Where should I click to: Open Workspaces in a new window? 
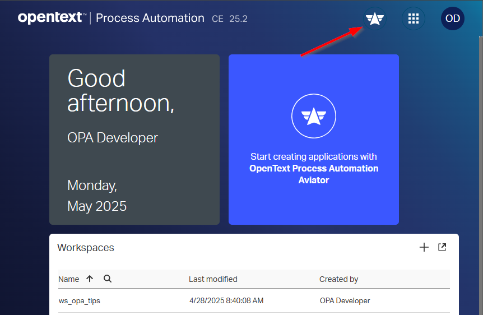(x=442, y=247)
